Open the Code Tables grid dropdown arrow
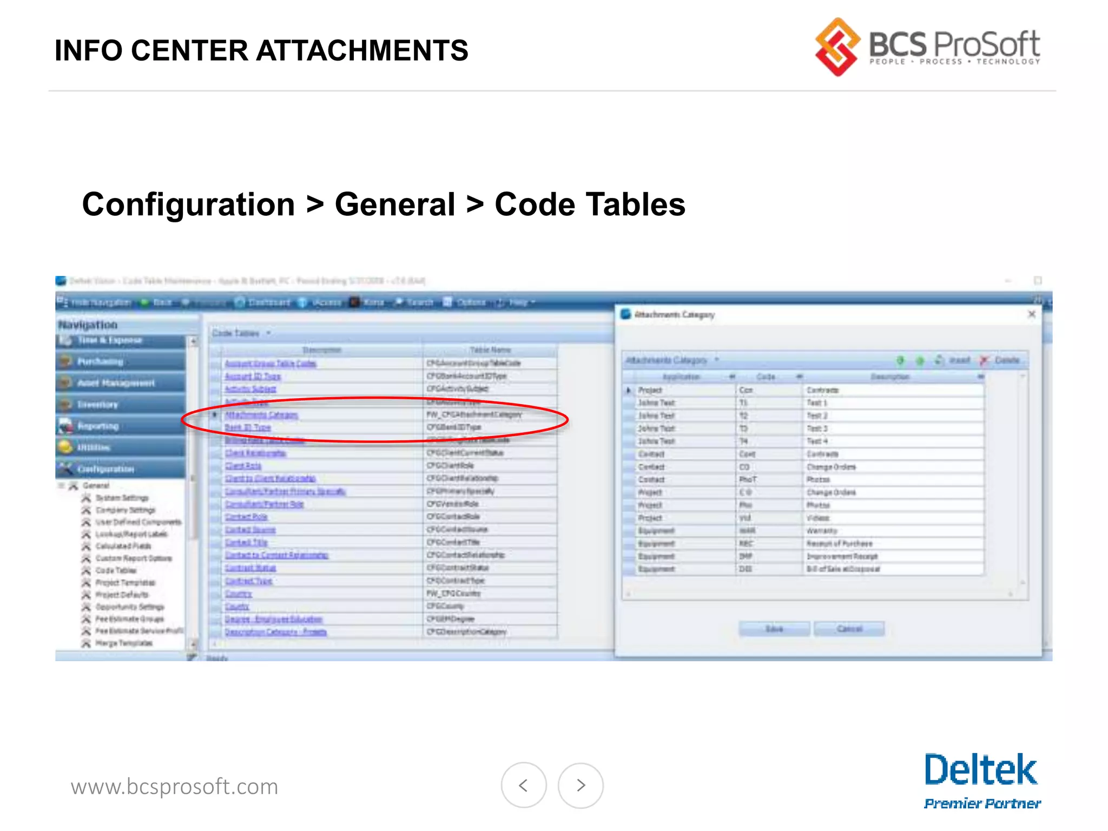The width and height of the screenshot is (1108, 831). tap(268, 333)
